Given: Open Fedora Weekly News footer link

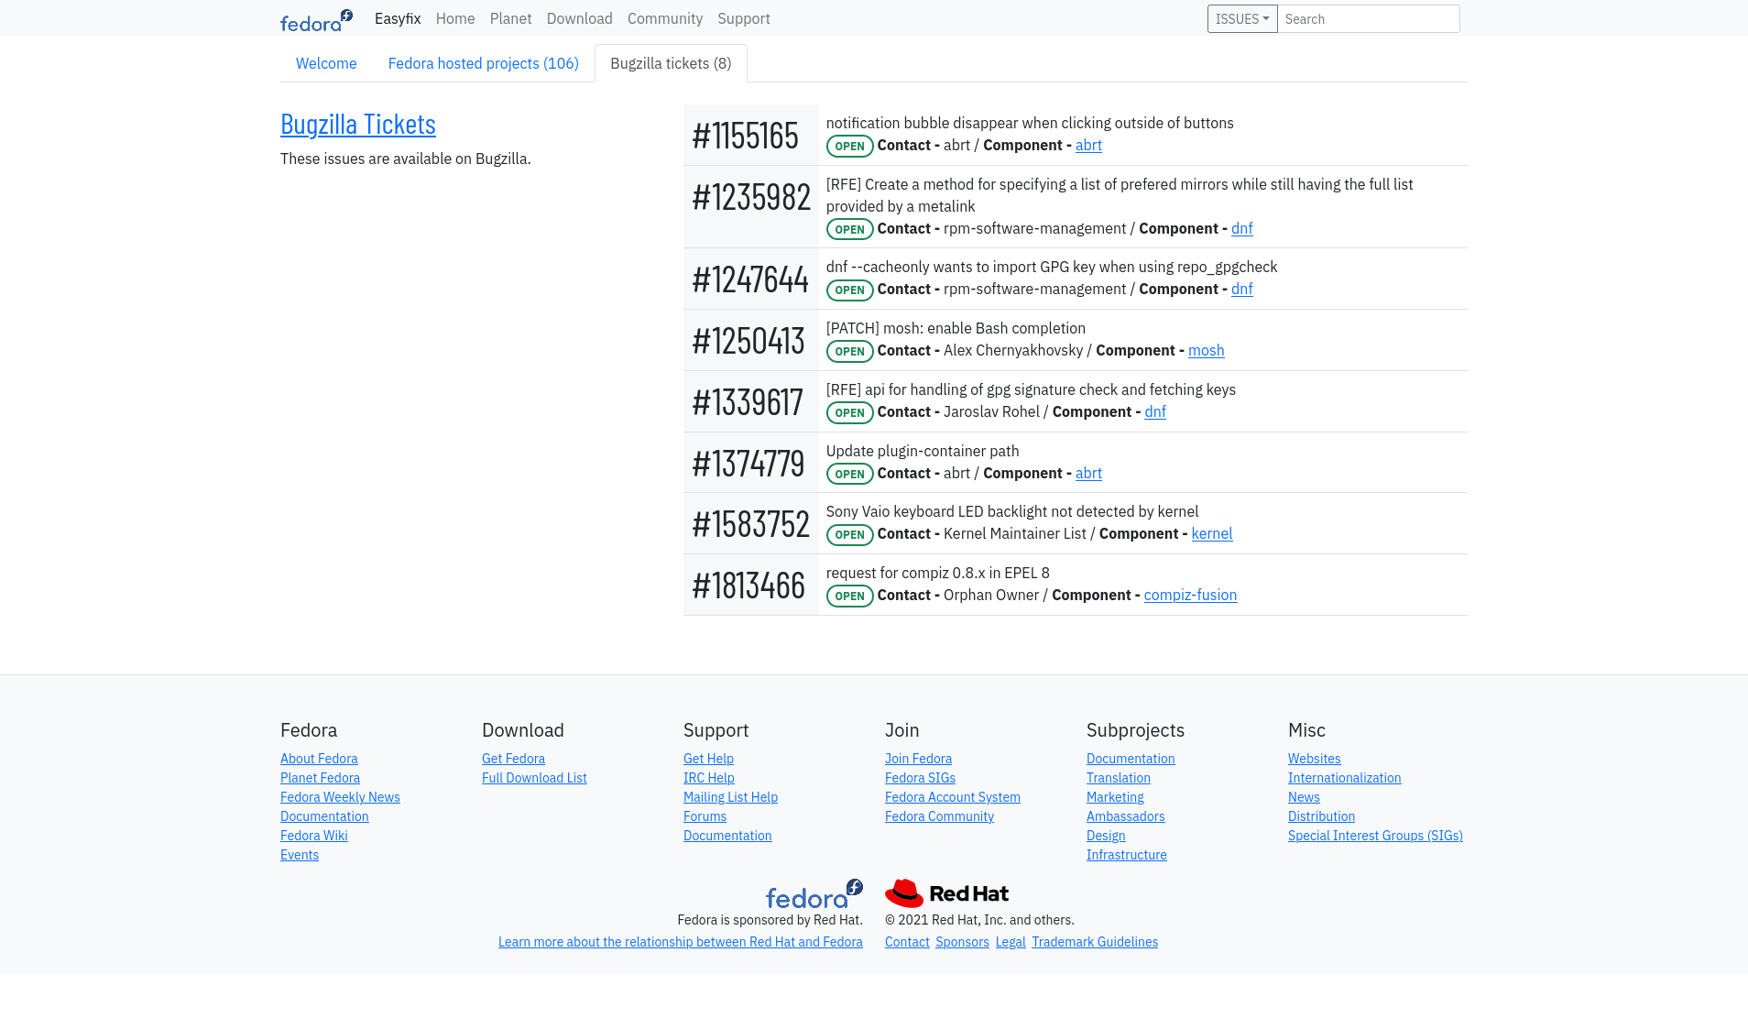Looking at the screenshot, I should (340, 797).
